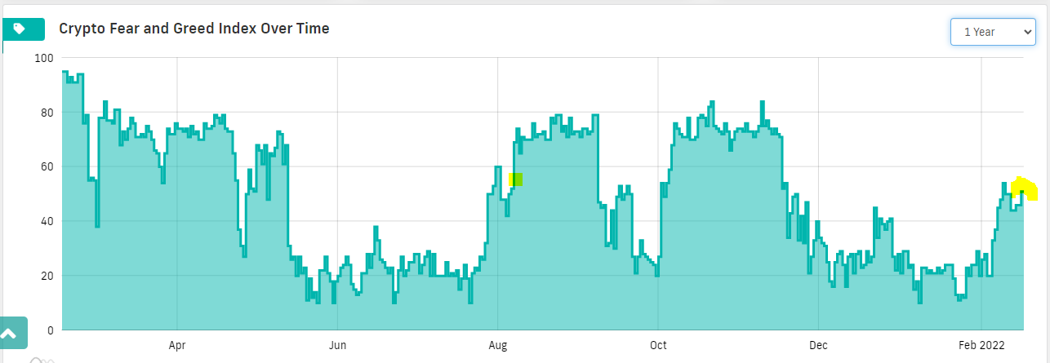The height and width of the screenshot is (363, 1050).
Task: Select the Oct label on the x-axis
Action: pos(657,345)
